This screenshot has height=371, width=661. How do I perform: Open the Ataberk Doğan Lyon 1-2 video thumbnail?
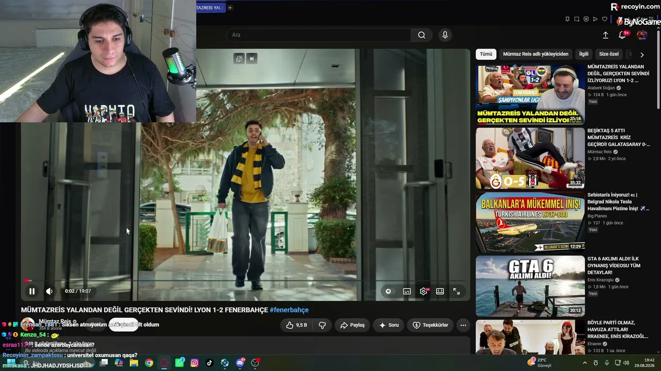(530, 94)
